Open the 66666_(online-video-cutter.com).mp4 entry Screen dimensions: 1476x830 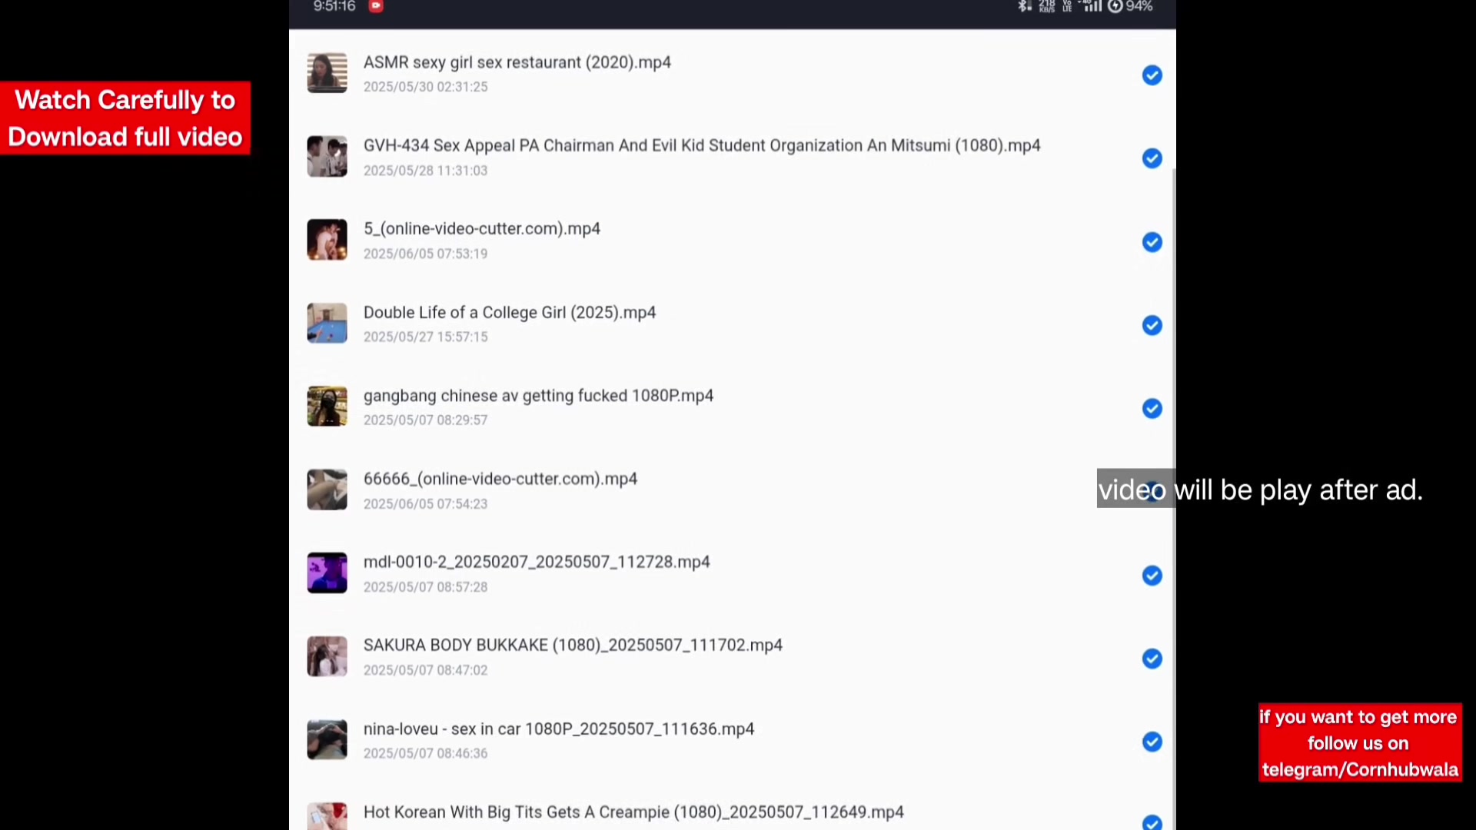tap(500, 479)
